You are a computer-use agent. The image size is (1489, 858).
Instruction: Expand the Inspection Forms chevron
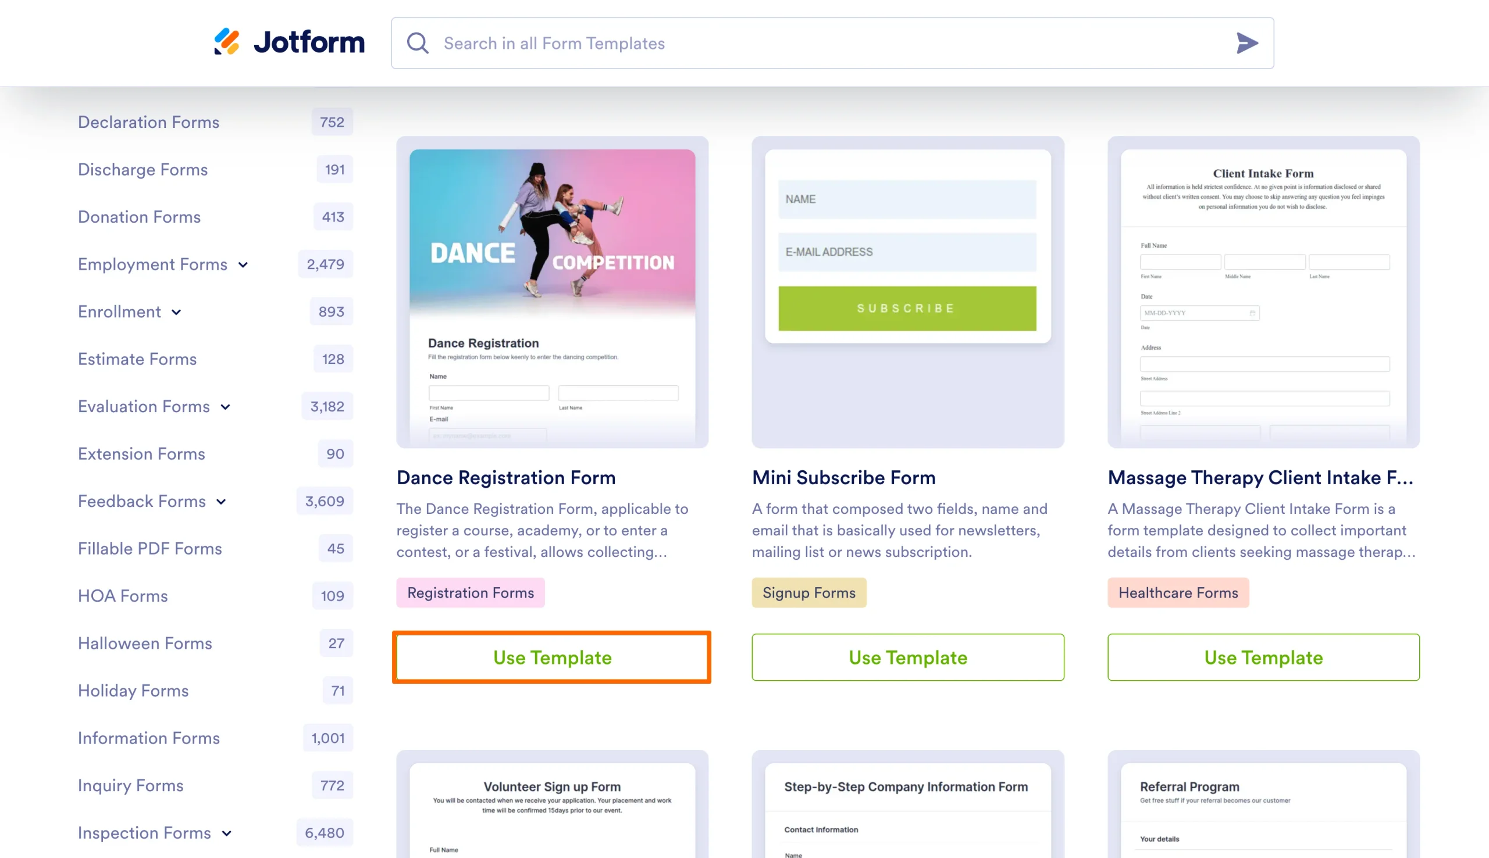coord(226,833)
